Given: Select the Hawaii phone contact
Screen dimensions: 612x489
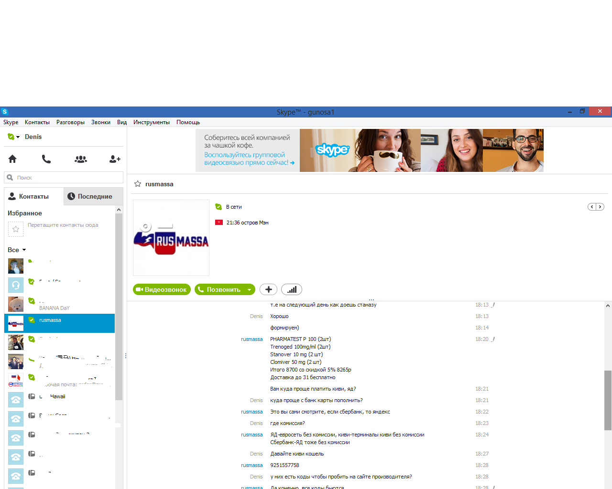Looking at the screenshot, I should pos(60,399).
